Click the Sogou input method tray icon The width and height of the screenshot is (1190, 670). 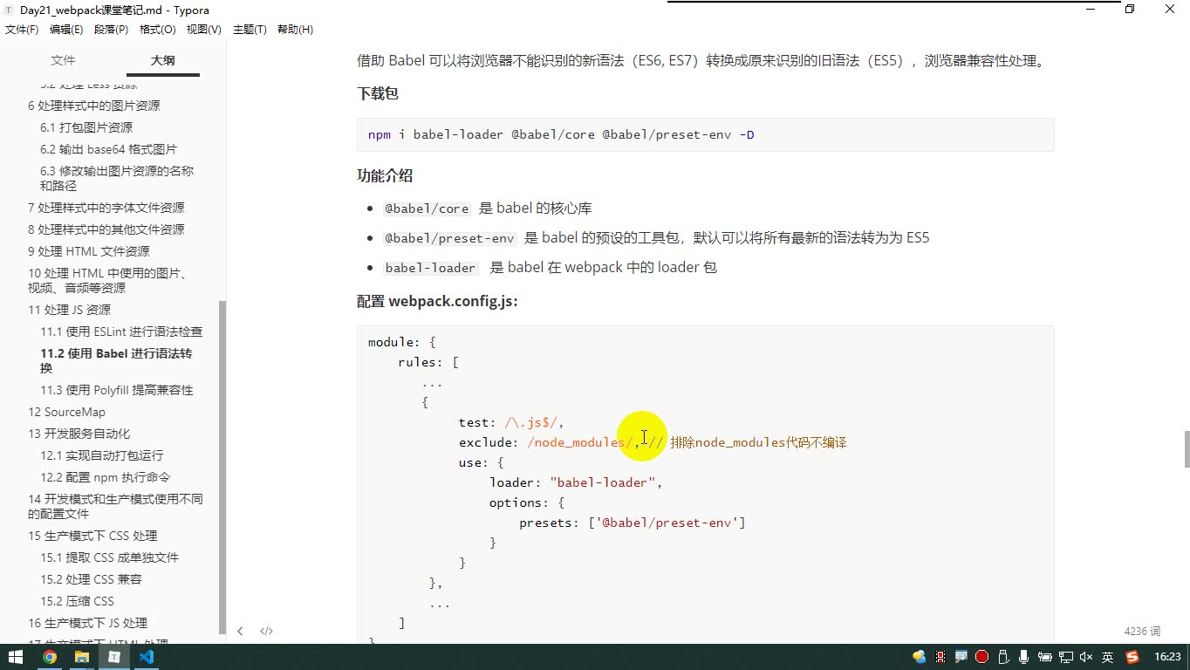click(1132, 657)
